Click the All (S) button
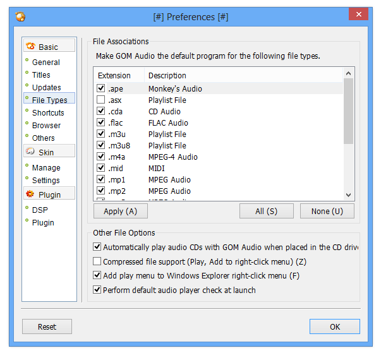381x353 pixels. (266, 212)
